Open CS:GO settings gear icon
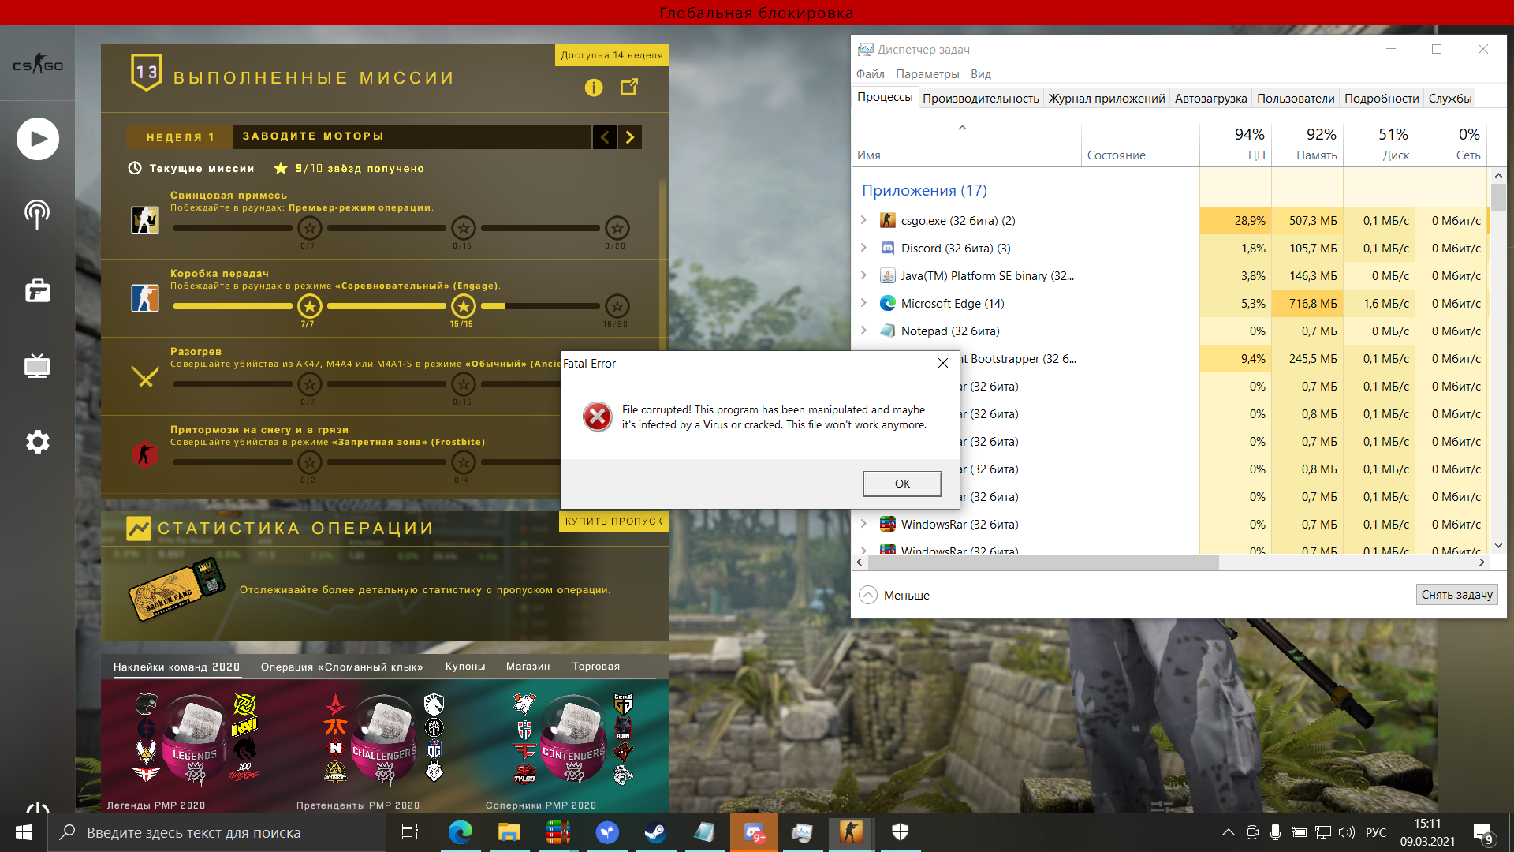 pos(37,442)
